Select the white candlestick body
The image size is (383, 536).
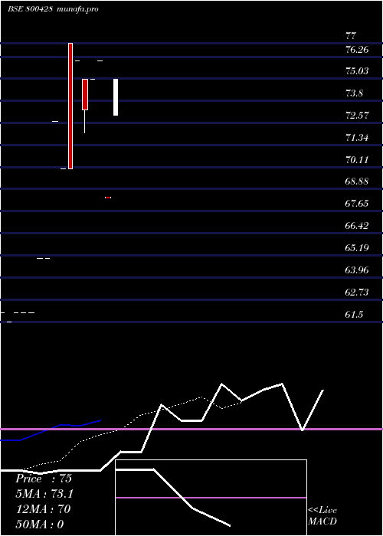coord(116,97)
